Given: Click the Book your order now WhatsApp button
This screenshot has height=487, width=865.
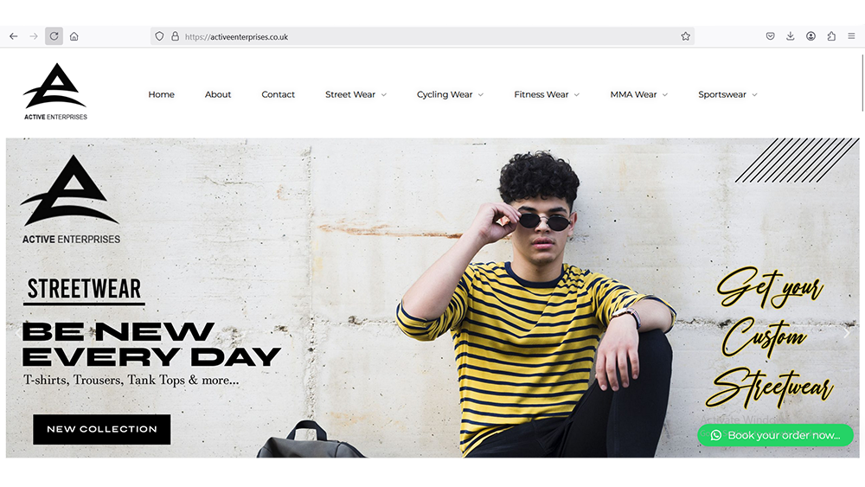Looking at the screenshot, I should (775, 435).
